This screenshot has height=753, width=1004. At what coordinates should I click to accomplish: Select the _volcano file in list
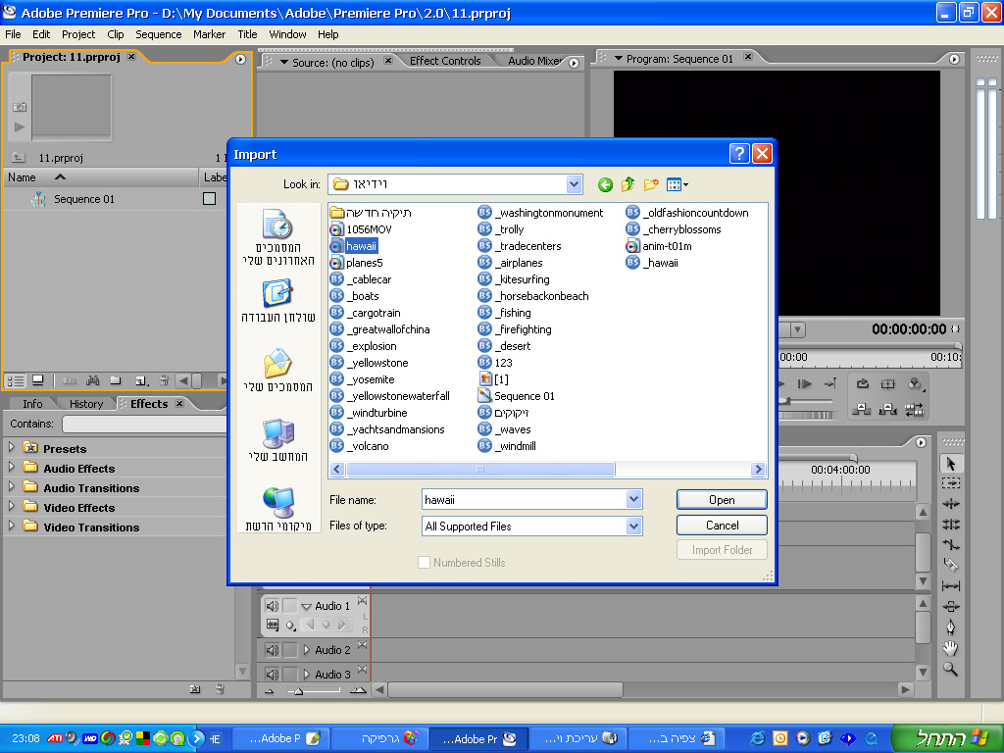[367, 446]
